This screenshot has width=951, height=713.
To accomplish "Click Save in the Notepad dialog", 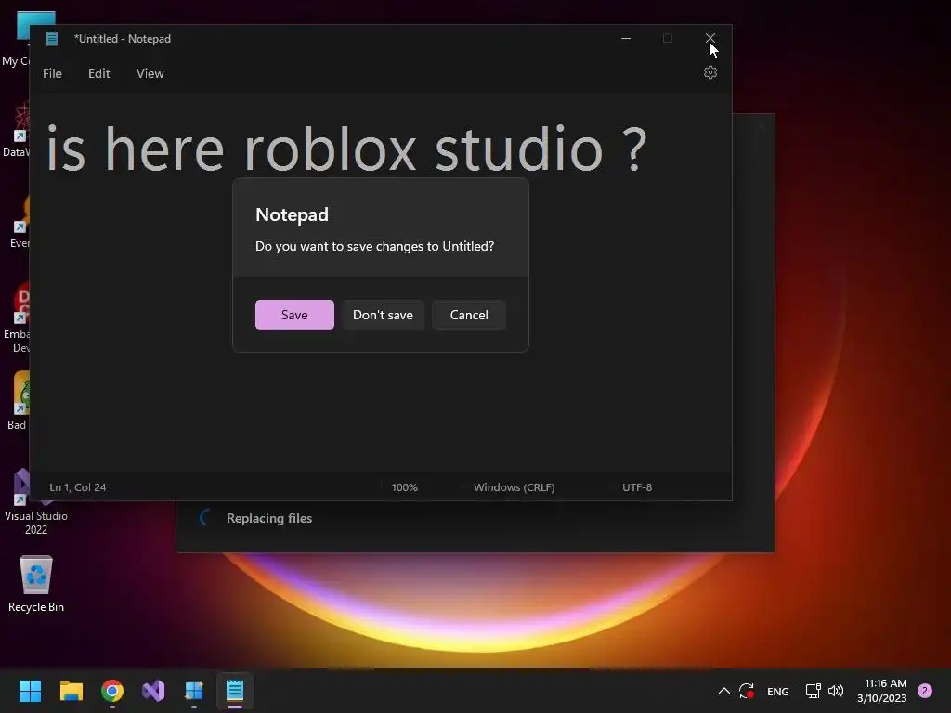I will 294,315.
